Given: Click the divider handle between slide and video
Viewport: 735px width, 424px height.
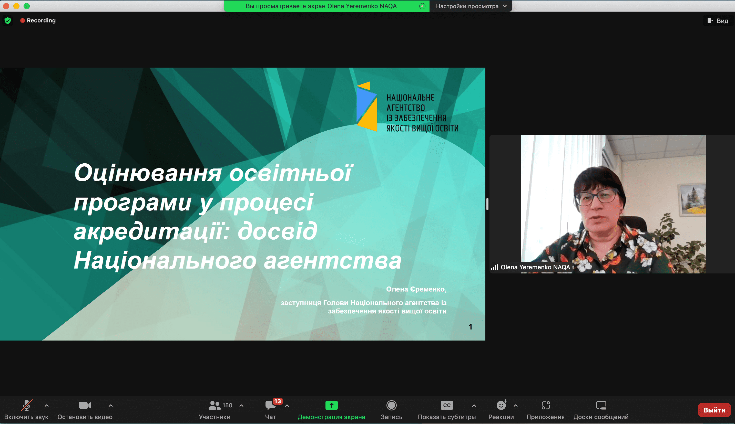Looking at the screenshot, I should (x=487, y=204).
